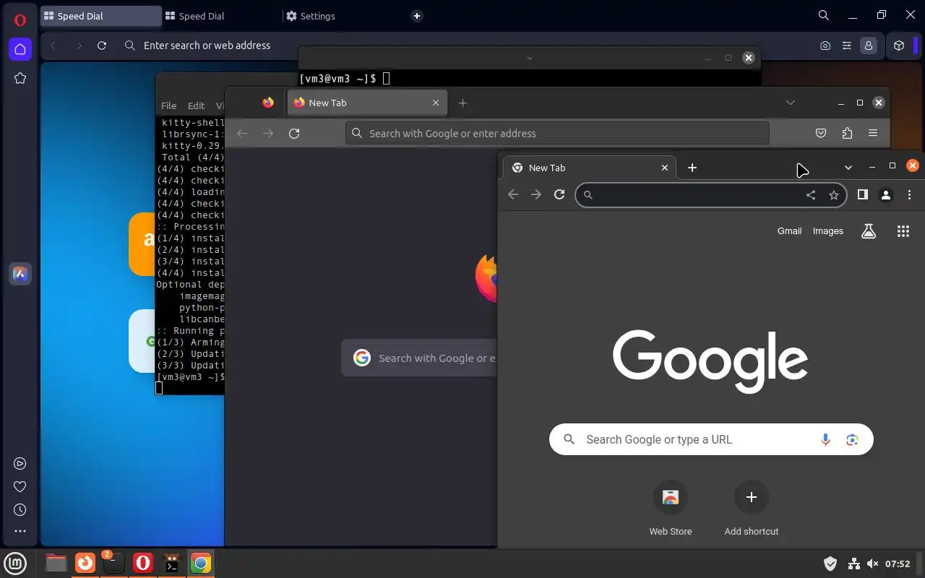Open the player icon in Opera sidebar
925x578 pixels.
20,464
